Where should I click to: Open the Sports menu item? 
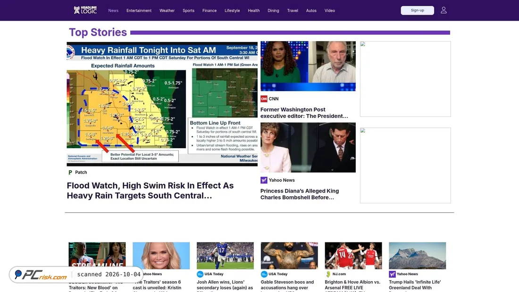tap(188, 10)
